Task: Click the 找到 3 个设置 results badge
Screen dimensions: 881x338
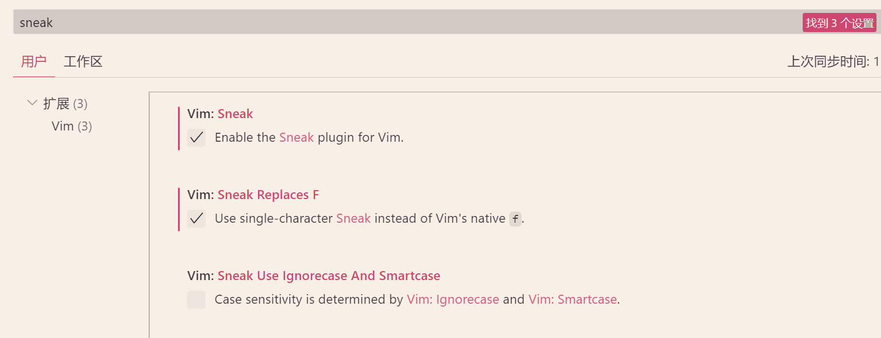Action: coord(839,23)
